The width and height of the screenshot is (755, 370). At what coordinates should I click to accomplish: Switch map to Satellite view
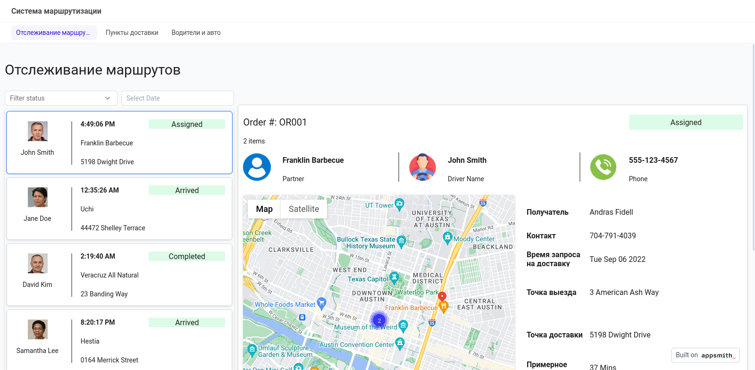303,209
